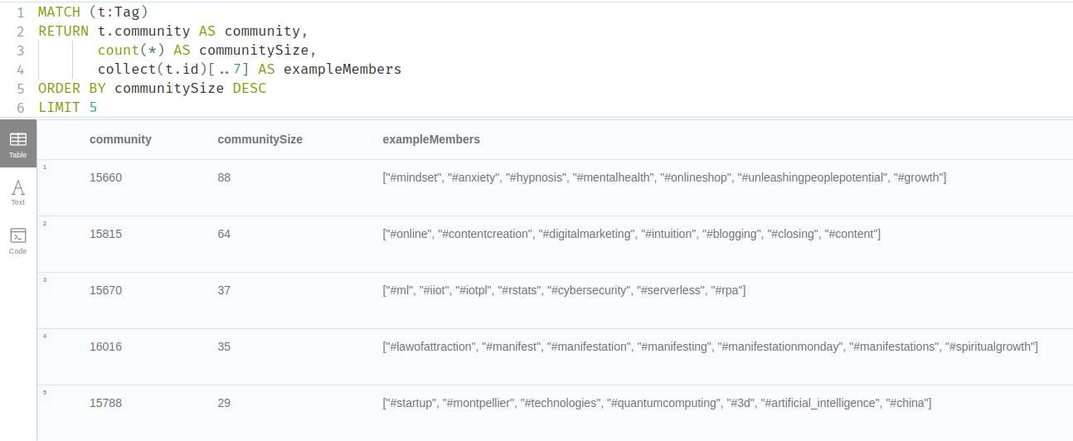Screen dimensions: 1073x441
Task: Select communitySize value 88
Action: click(224, 177)
